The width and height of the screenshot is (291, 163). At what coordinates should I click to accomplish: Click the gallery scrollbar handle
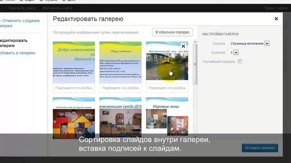click(195, 64)
